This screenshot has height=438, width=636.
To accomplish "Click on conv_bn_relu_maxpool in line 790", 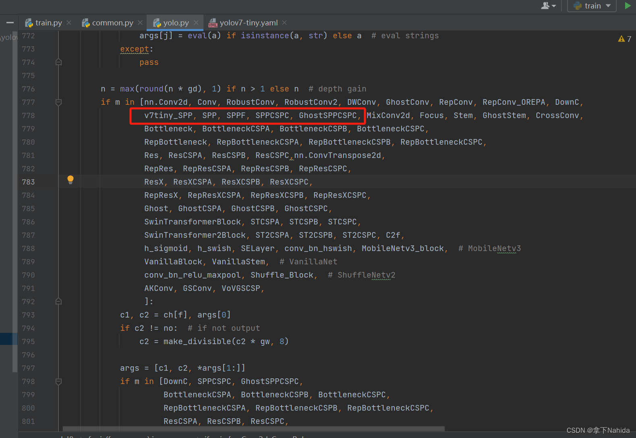I will coord(193,275).
